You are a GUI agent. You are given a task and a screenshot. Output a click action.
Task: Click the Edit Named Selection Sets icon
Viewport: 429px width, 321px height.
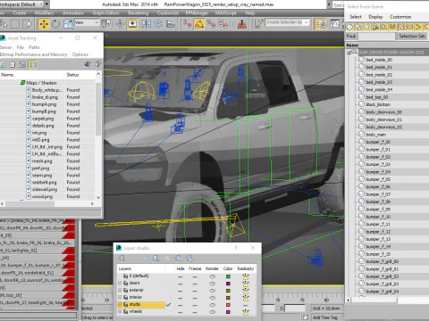point(258,24)
